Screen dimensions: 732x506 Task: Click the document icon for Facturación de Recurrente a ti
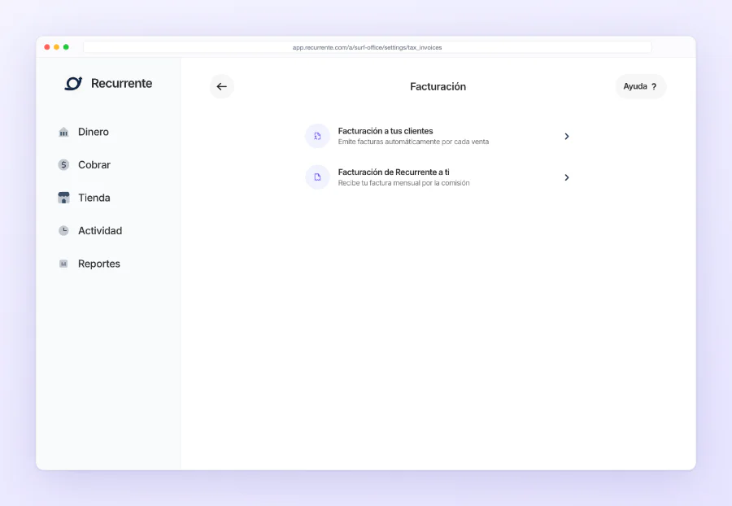coord(317,177)
